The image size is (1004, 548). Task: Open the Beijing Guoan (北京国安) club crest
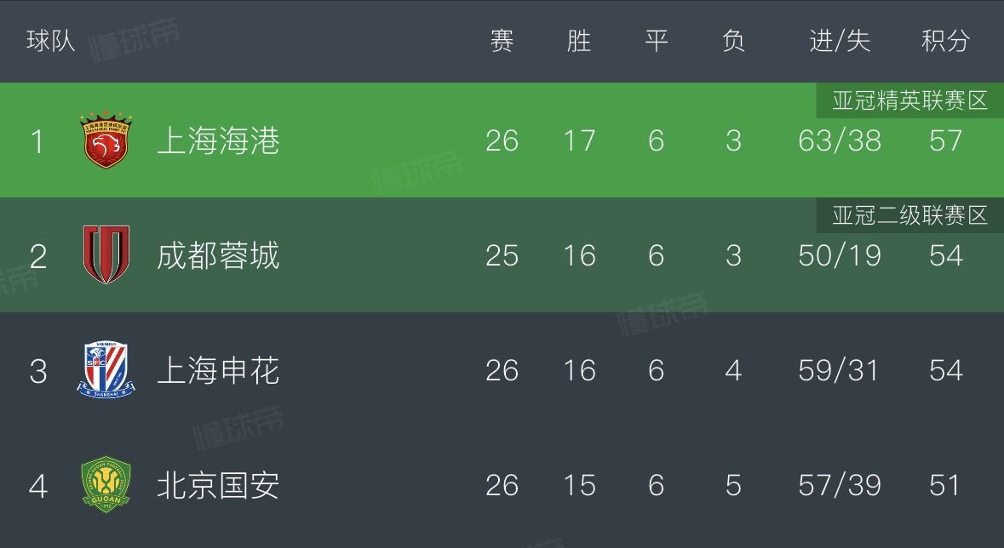(106, 485)
